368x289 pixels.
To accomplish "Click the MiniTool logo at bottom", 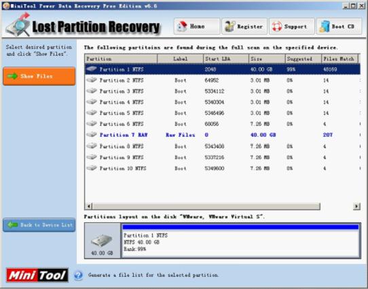I will (37, 275).
